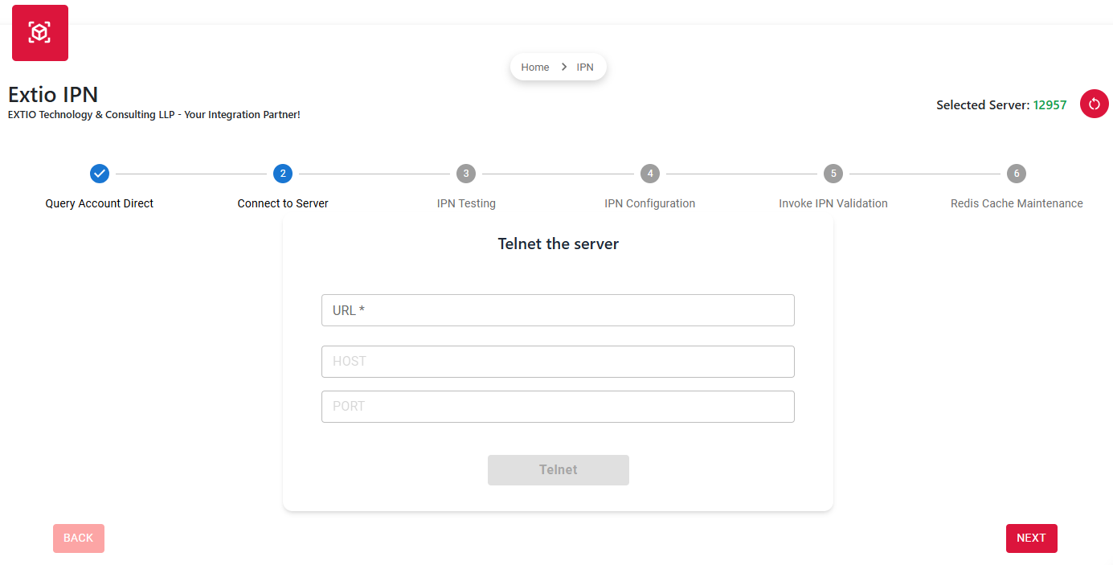Proceed with the NEXT button
This screenshot has width=1113, height=565.
pyautogui.click(x=1031, y=538)
